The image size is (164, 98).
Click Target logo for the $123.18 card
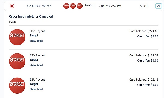point(17,86)
